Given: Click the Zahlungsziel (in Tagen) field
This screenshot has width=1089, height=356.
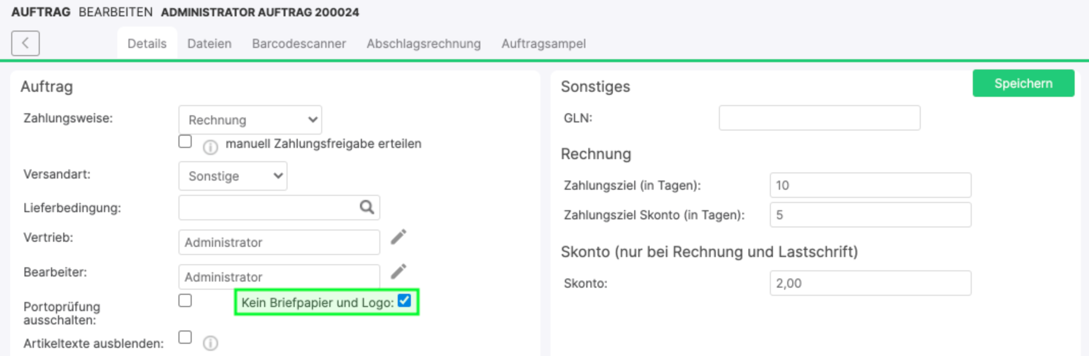Looking at the screenshot, I should pos(870,185).
